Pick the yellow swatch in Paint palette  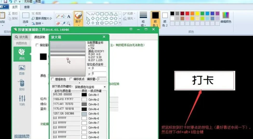click(197, 13)
